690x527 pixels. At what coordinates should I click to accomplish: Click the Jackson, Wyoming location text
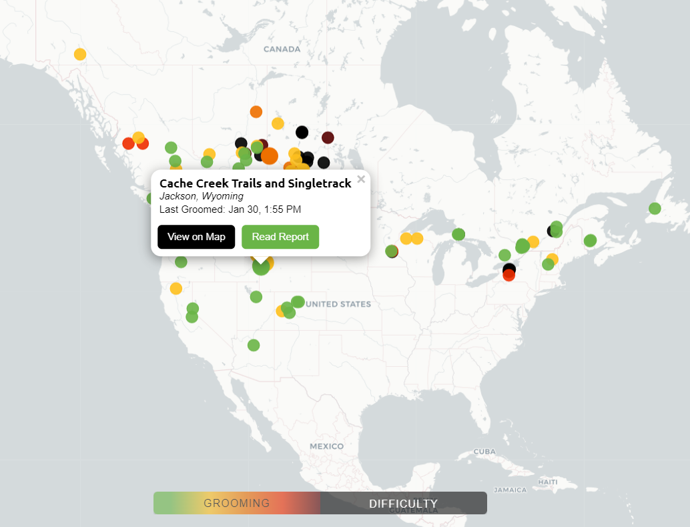click(x=201, y=196)
